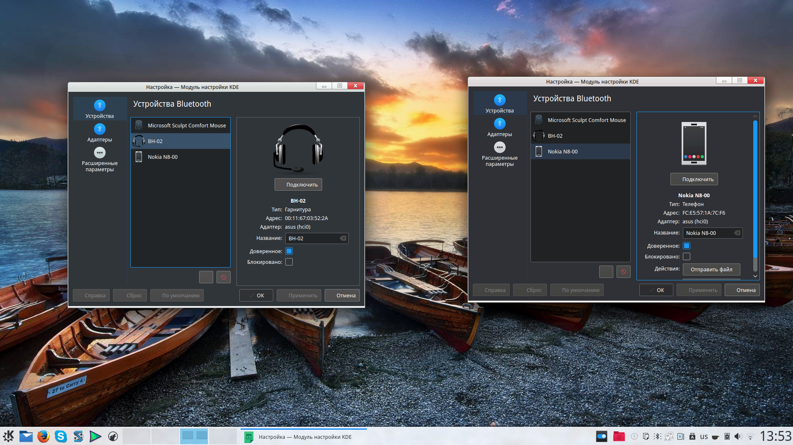Select BH-02 in the right window's device list
Image resolution: width=793 pixels, height=445 pixels.
(580, 136)
